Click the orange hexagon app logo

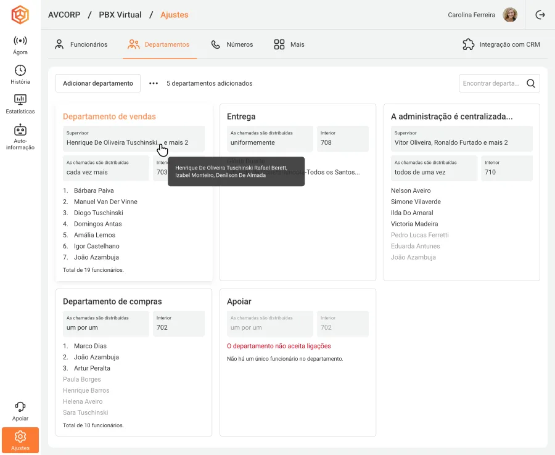point(20,15)
